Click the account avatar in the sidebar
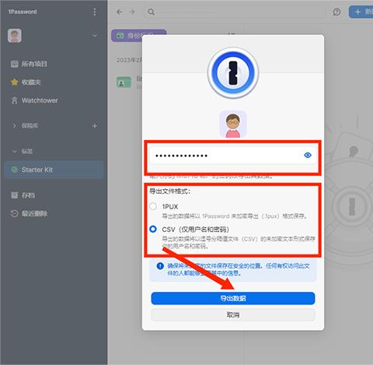The height and width of the screenshot is (365, 373). coord(15,36)
